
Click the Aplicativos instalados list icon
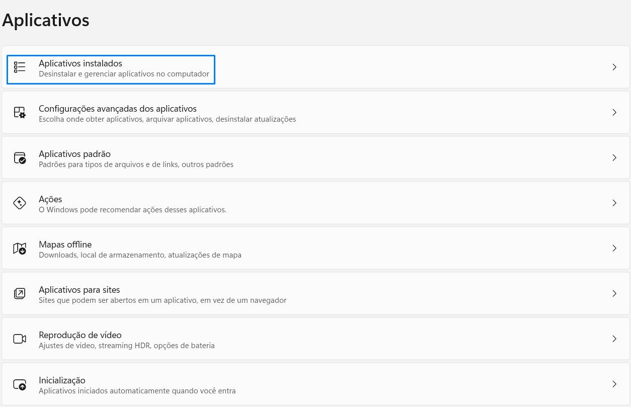coord(20,67)
